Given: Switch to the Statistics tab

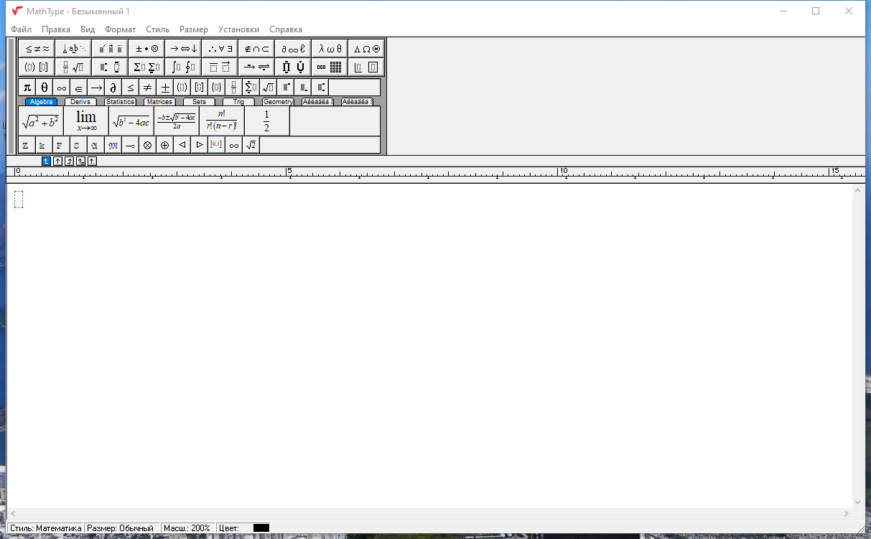Looking at the screenshot, I should (120, 102).
